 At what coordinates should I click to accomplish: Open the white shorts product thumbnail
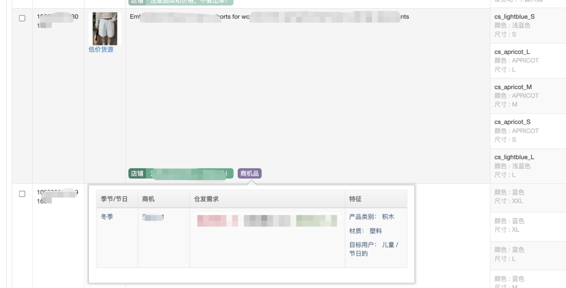click(x=105, y=29)
